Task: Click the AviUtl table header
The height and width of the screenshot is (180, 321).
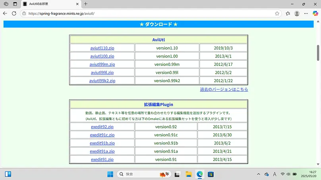Action: 159,40
